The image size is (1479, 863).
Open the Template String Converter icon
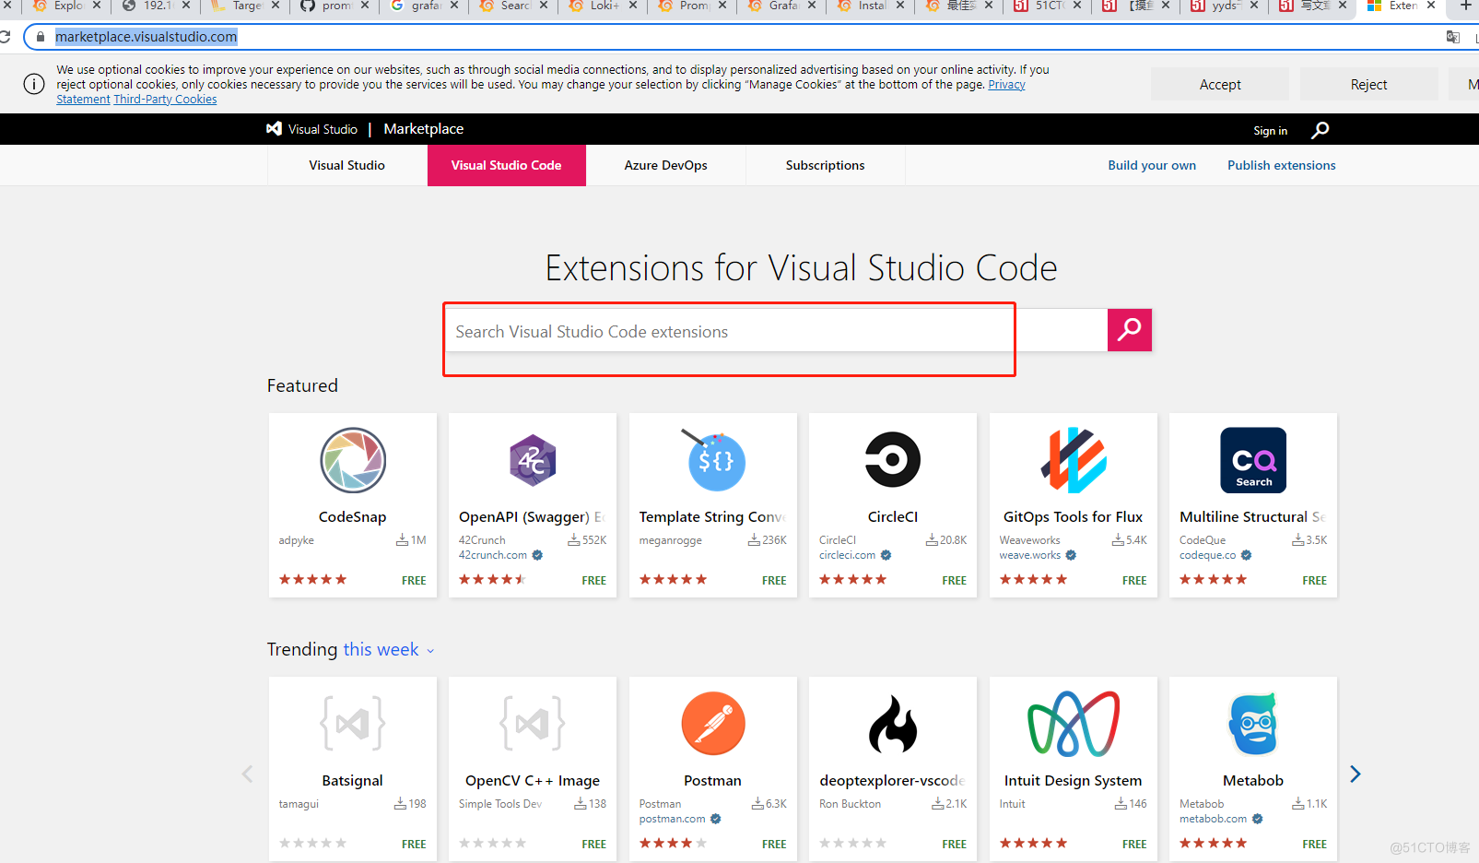click(713, 460)
